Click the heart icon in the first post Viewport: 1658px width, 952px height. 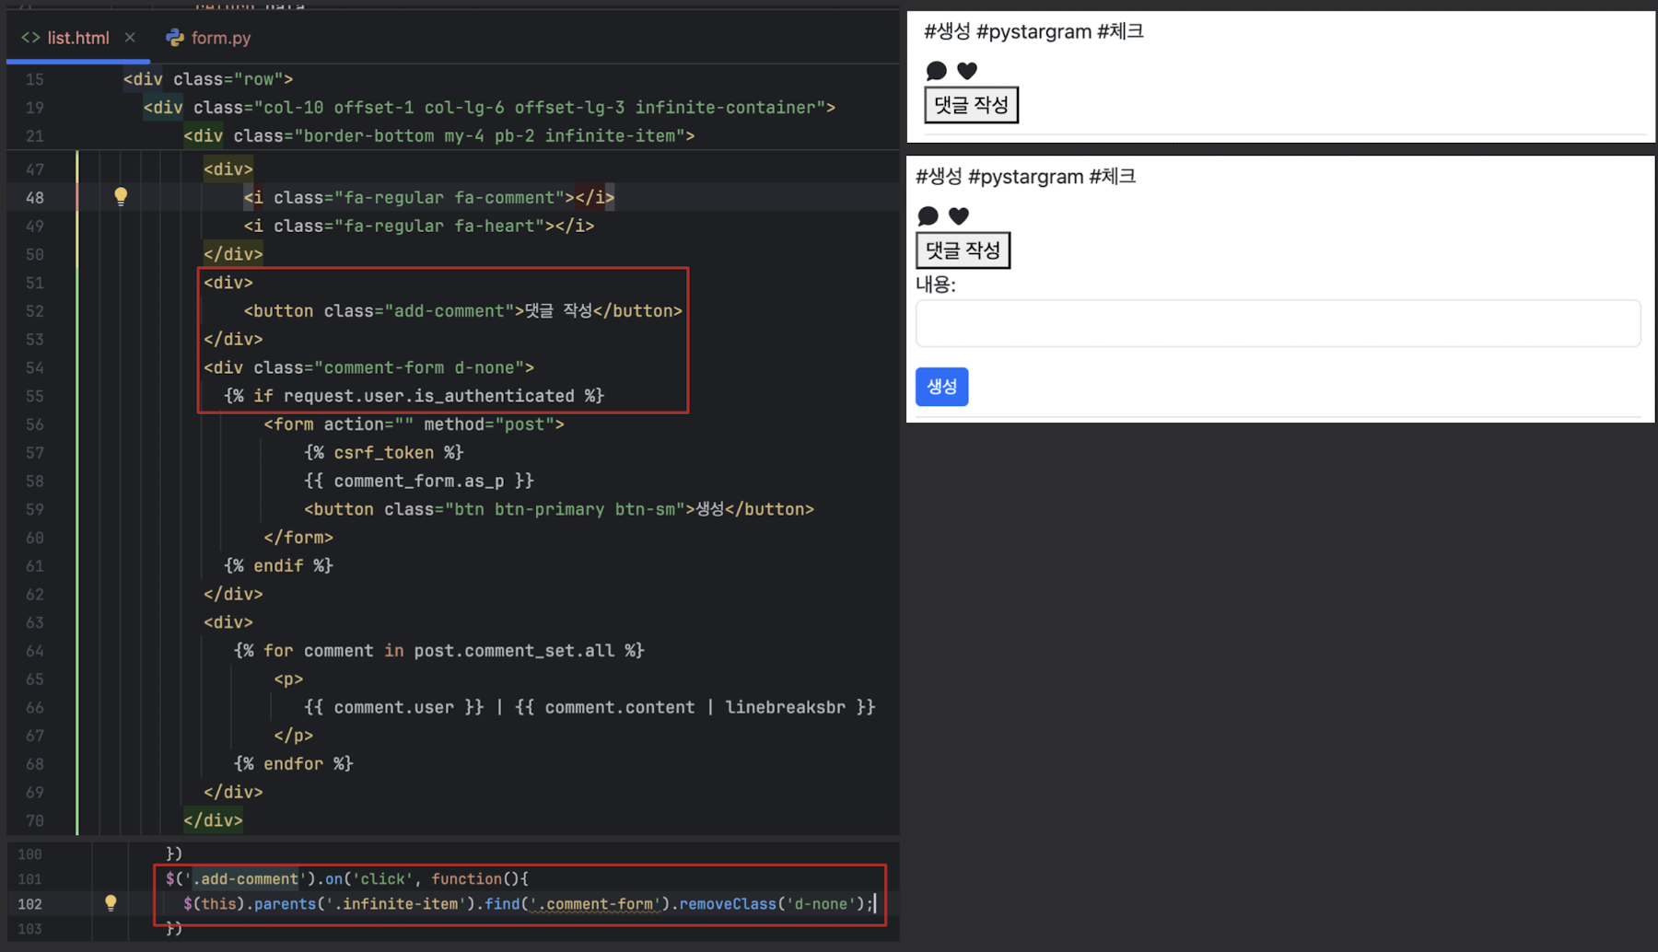tap(966, 70)
